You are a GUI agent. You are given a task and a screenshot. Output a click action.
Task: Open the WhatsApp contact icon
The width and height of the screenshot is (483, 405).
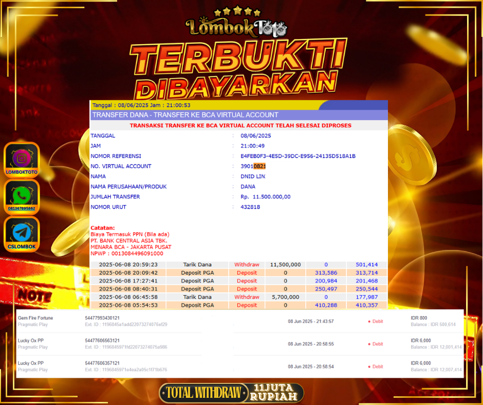pos(22,195)
